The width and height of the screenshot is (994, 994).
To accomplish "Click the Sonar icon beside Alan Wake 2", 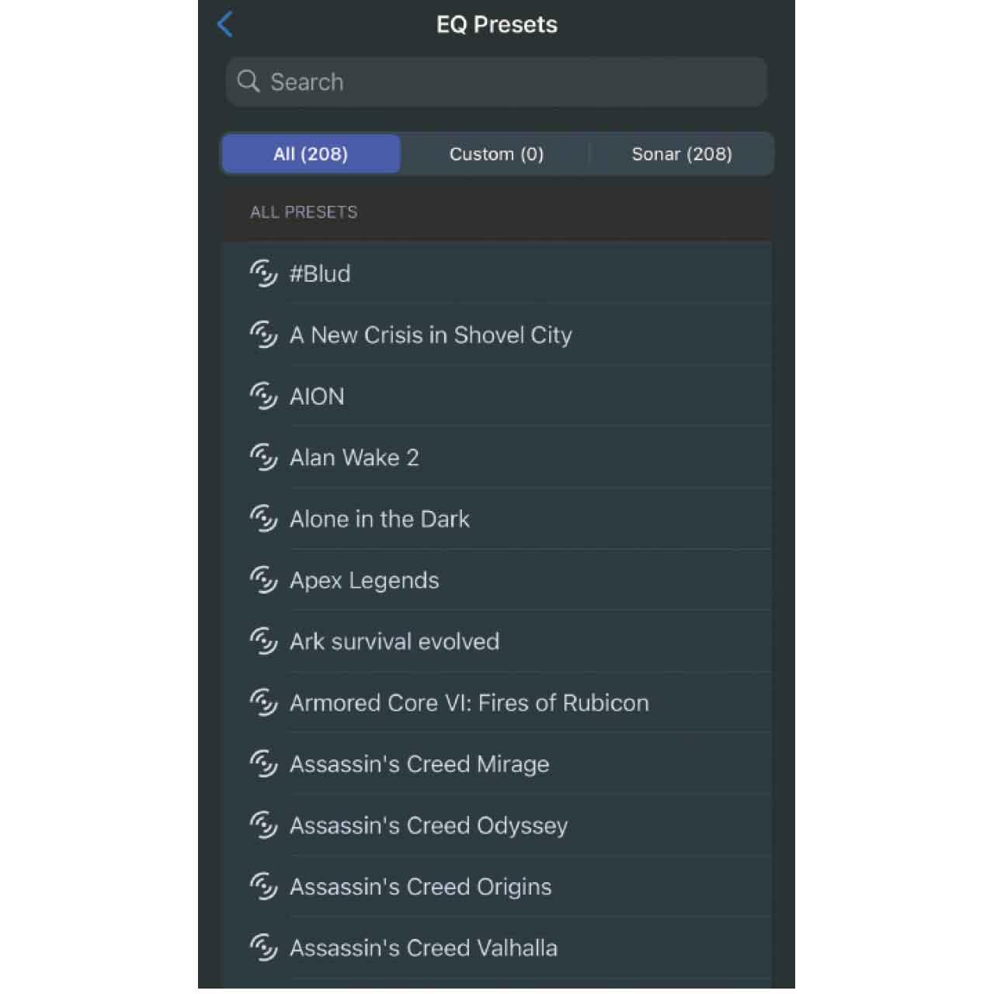I will tap(263, 457).
